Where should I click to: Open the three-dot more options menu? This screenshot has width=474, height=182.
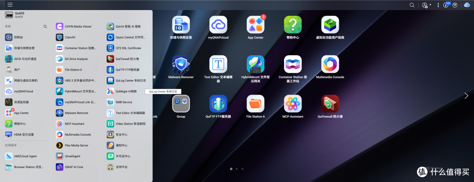pos(438,5)
